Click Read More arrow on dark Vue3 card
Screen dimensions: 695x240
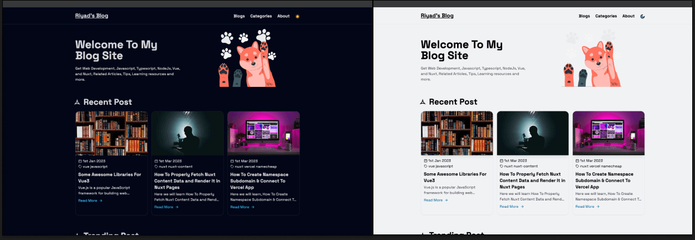pyautogui.click(x=101, y=200)
